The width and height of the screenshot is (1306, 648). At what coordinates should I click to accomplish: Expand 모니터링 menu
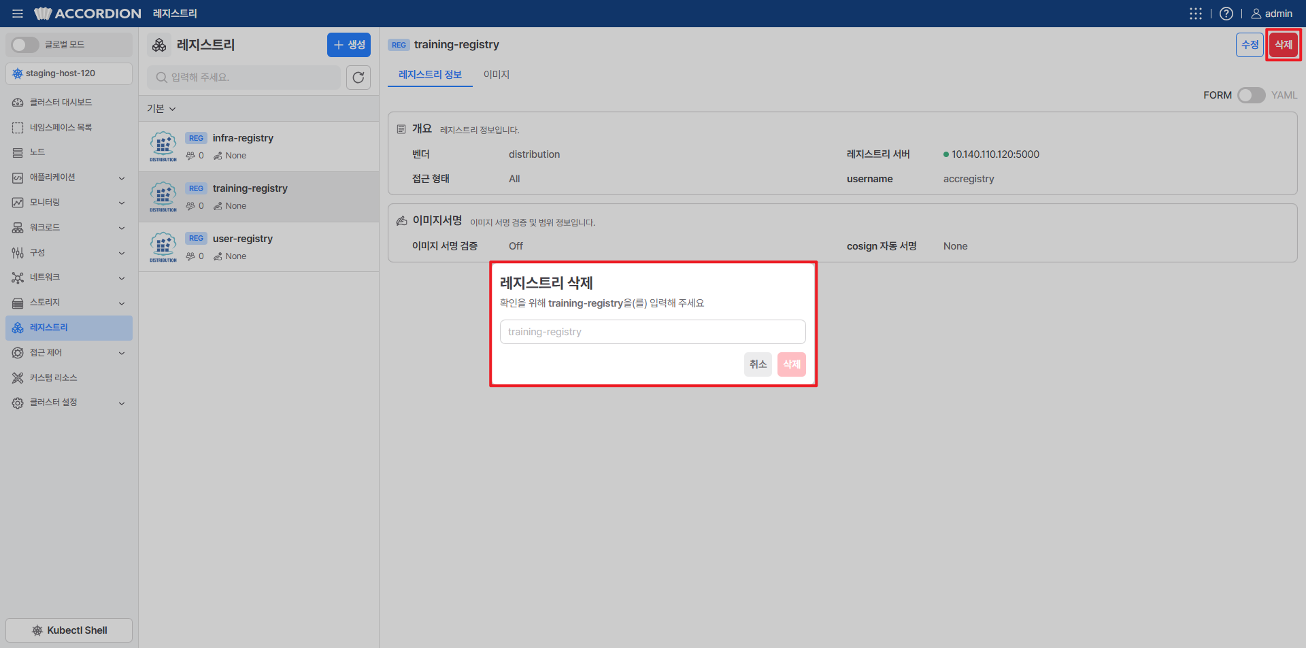point(69,203)
